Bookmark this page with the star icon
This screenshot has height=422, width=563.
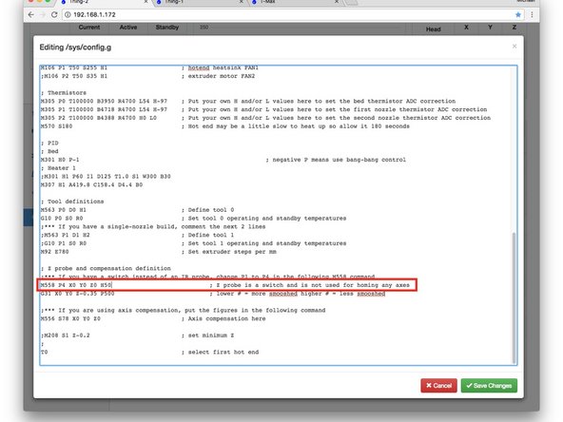click(x=518, y=14)
